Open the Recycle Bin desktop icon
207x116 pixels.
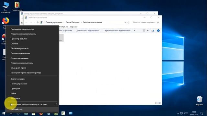pos(199,101)
